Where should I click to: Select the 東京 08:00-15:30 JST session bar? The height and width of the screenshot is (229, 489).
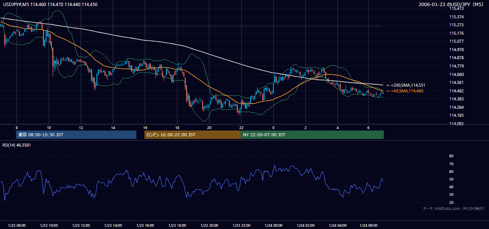[x=76, y=135]
